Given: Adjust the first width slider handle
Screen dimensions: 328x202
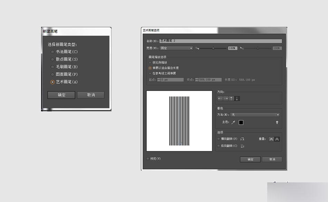Looking at the screenshot, I should click(x=213, y=48).
